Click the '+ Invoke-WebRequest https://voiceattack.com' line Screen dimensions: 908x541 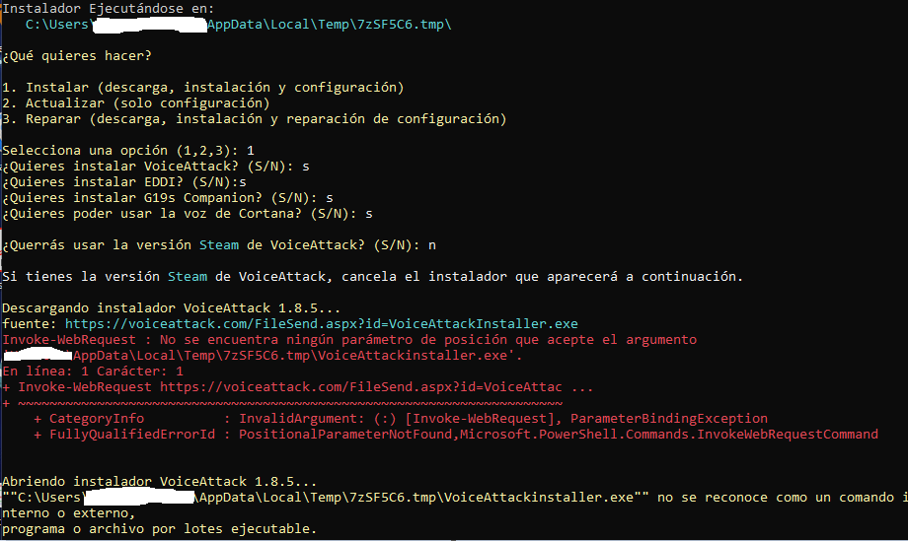298,387
